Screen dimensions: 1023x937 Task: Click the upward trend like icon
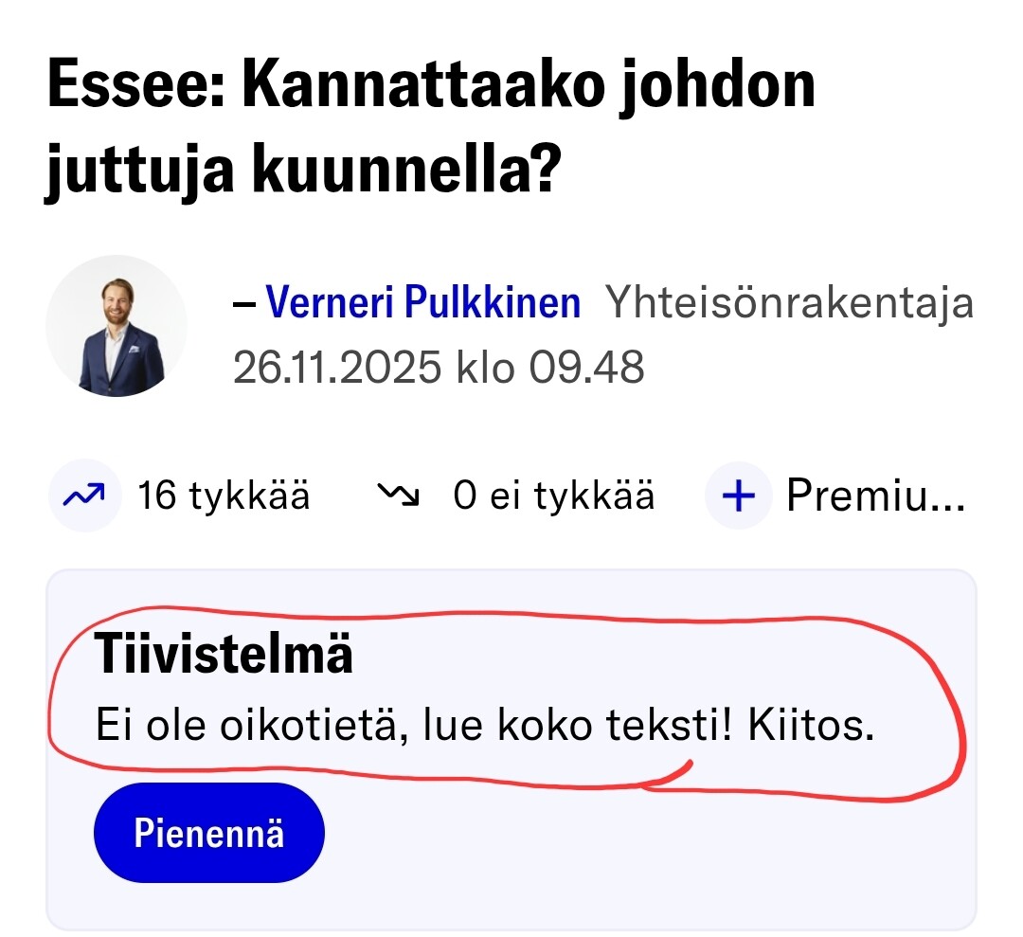pyautogui.click(x=84, y=495)
